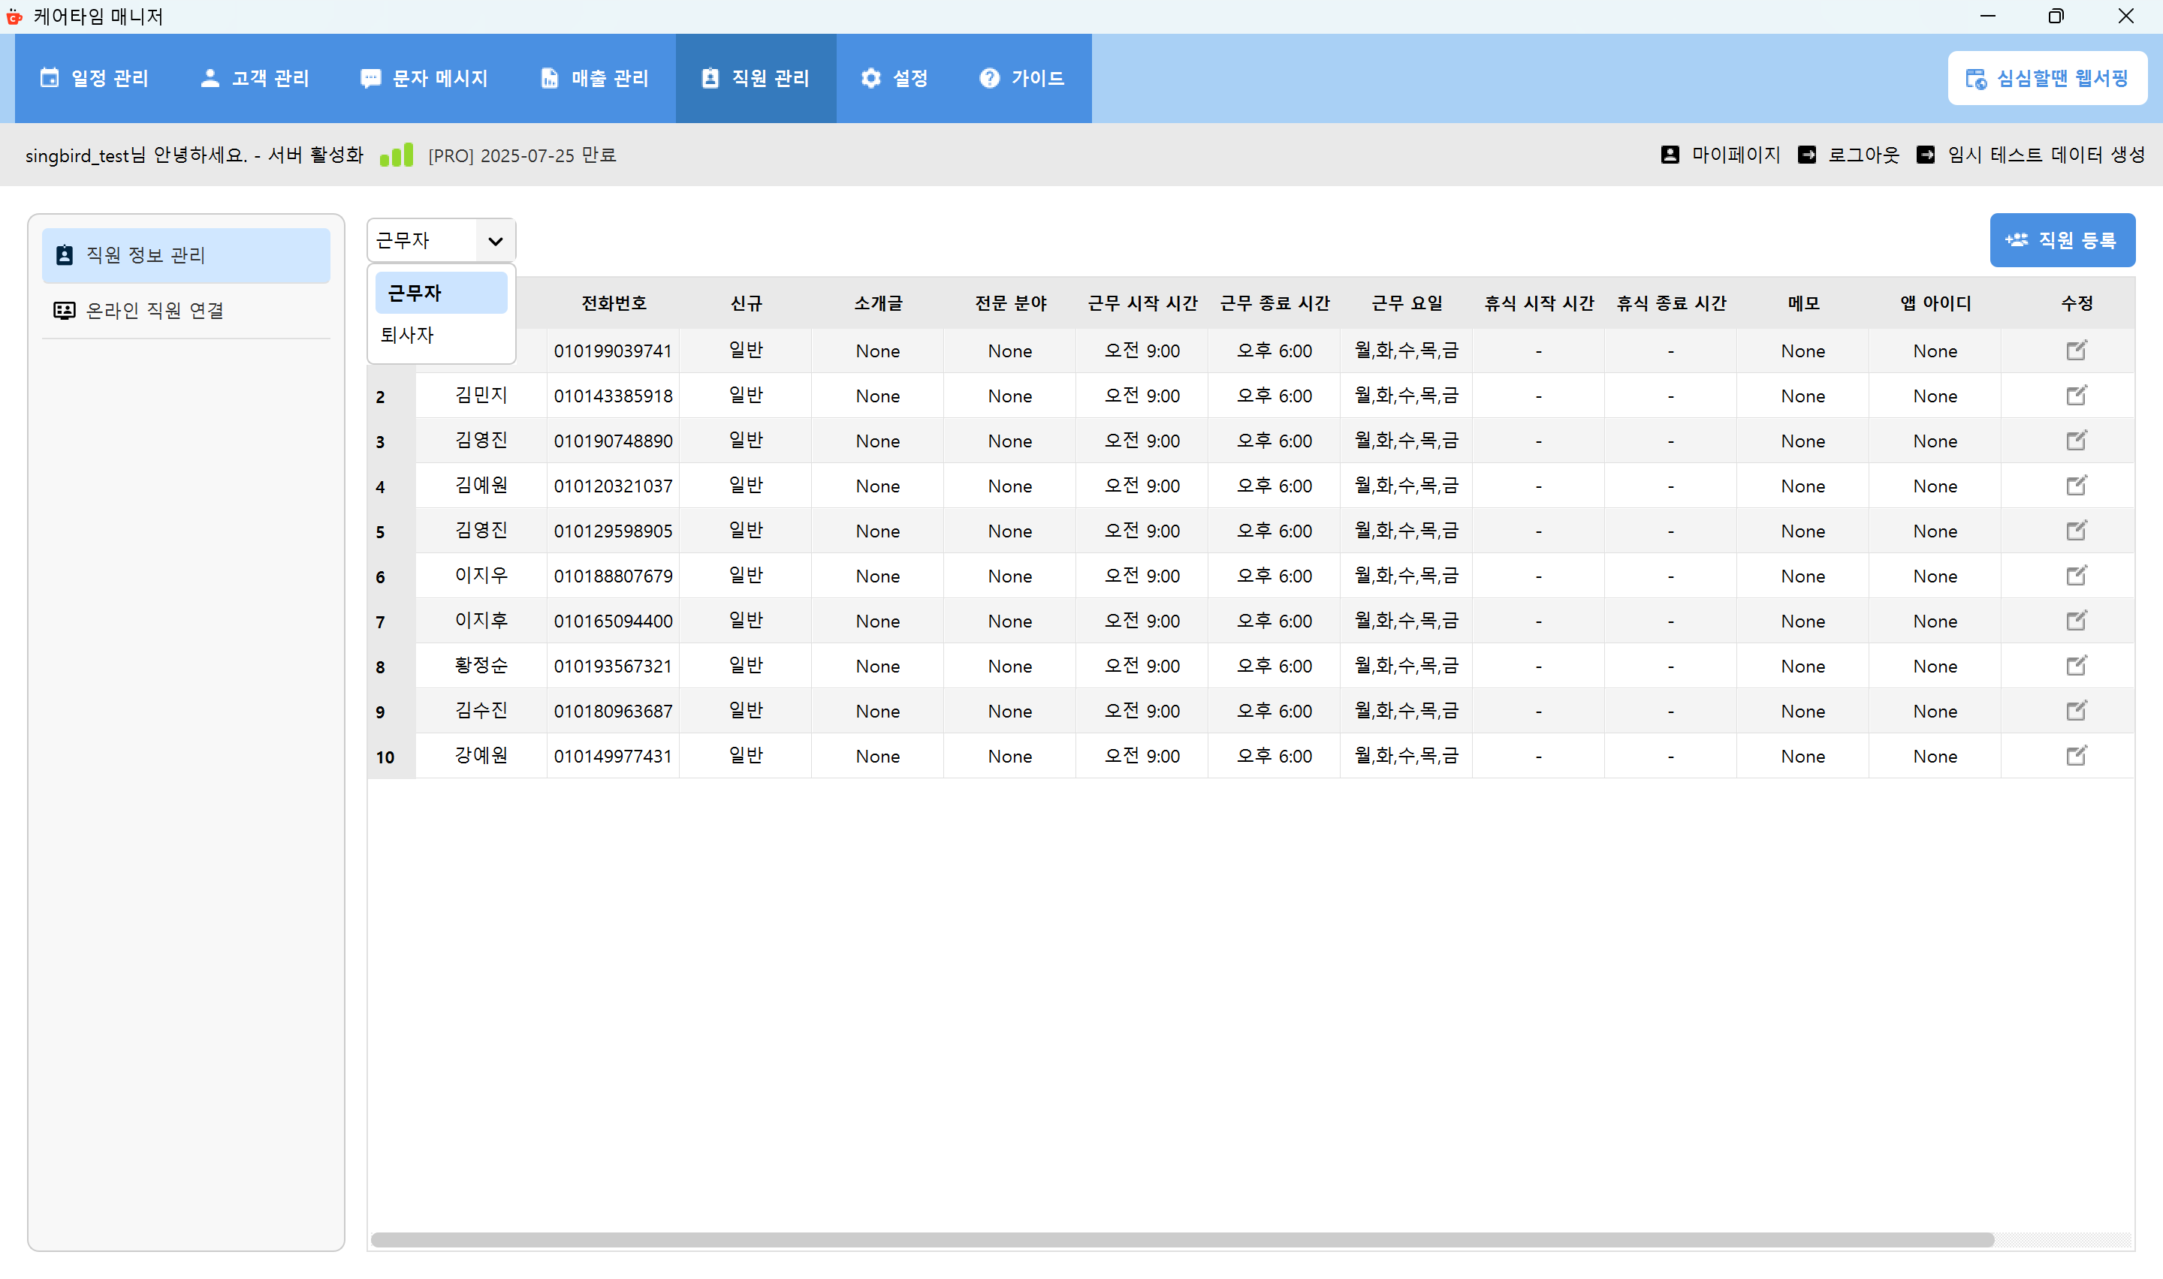
Task: Click the green server status bars icon
Action: click(x=397, y=155)
